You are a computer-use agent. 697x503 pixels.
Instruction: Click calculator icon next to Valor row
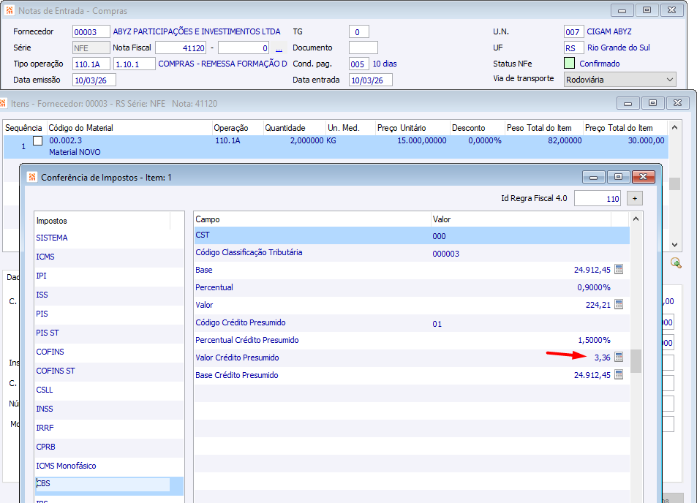pyautogui.click(x=619, y=305)
